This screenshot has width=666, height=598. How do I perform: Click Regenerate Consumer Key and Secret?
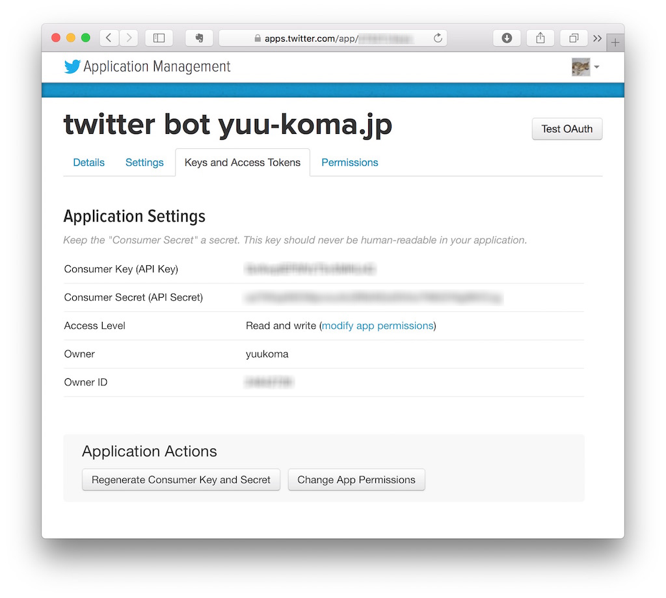pos(181,480)
